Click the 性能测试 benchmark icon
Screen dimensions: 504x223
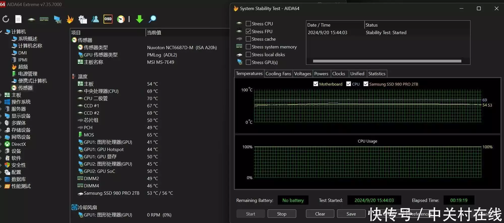tap(7, 186)
